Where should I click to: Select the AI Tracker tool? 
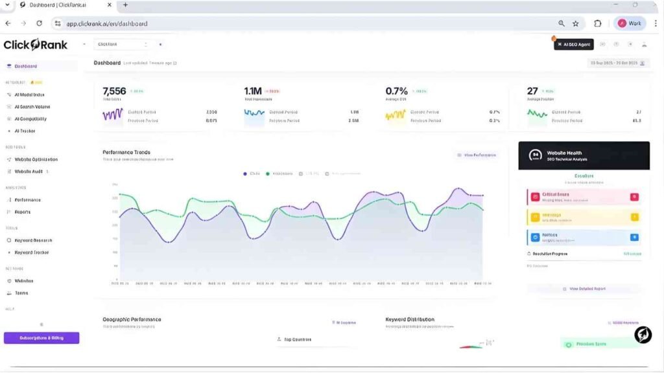[26, 131]
